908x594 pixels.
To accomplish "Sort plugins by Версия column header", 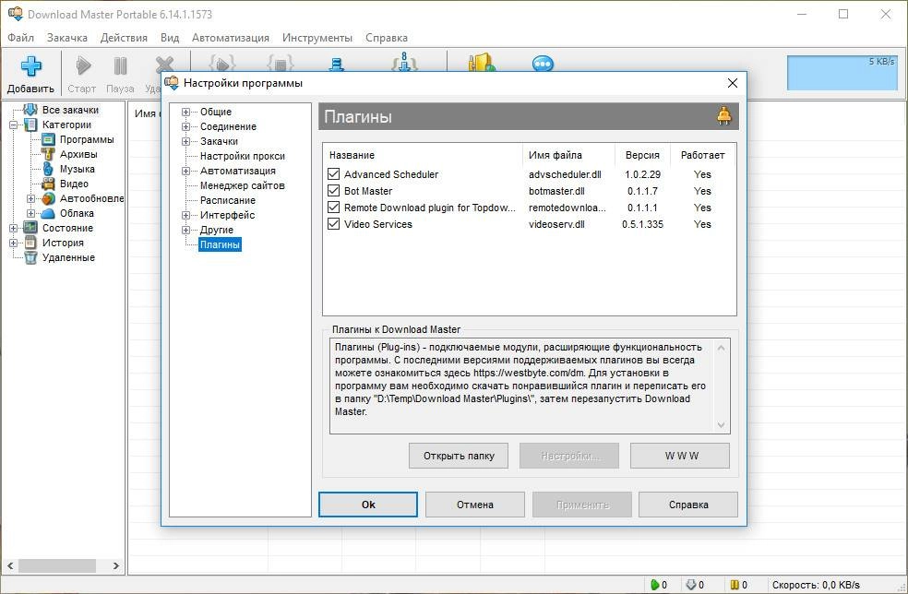I will [x=642, y=155].
